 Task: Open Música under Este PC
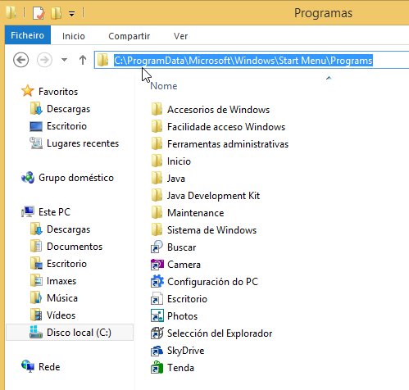click(62, 298)
